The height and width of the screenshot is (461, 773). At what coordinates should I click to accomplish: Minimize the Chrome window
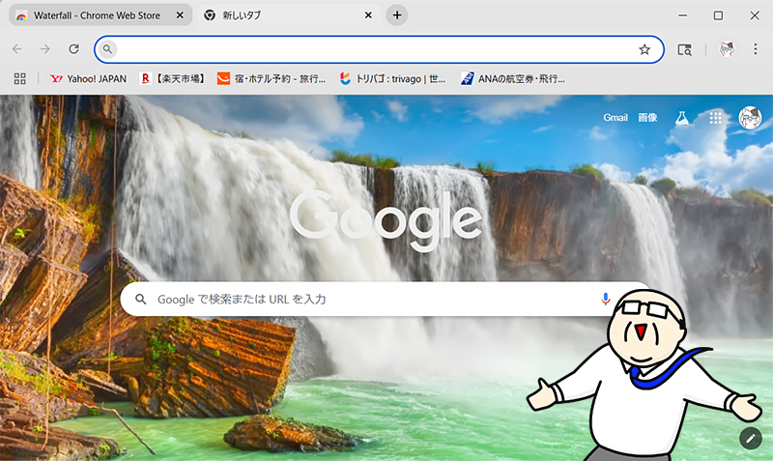(x=682, y=15)
